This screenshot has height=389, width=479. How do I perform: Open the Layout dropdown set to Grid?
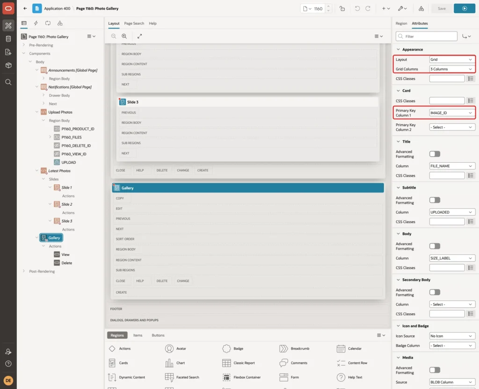[452, 59]
